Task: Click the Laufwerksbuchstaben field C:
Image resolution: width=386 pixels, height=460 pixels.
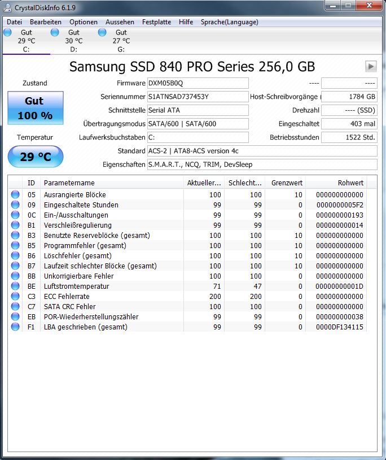Action: click(198, 137)
